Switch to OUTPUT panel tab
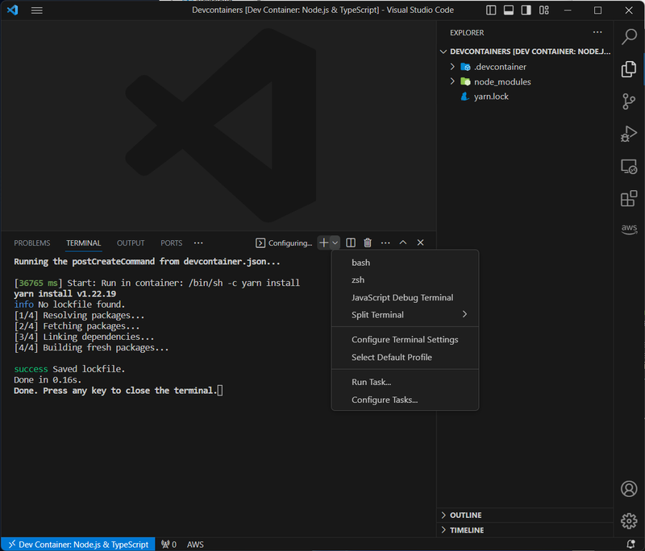Image resolution: width=645 pixels, height=551 pixels. click(x=131, y=242)
